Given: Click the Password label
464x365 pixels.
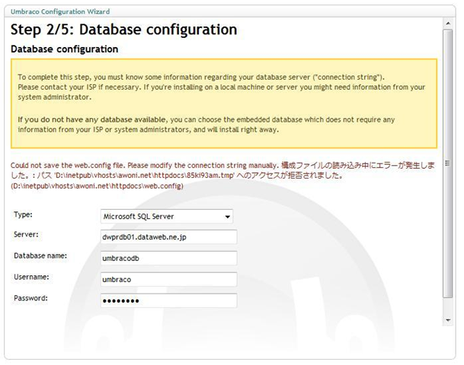Looking at the screenshot, I should (x=30, y=298).
